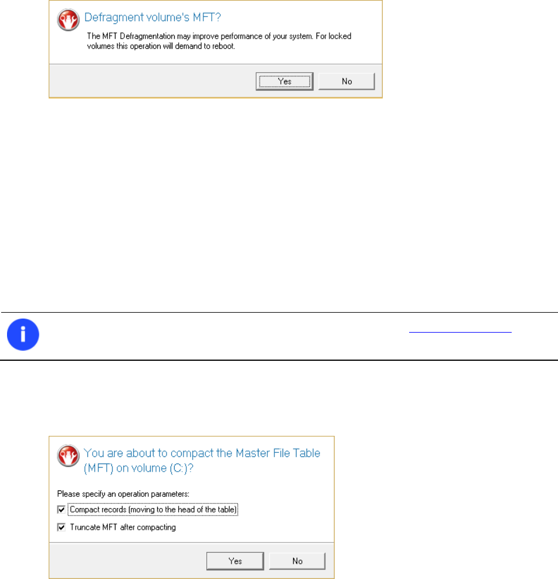
Task: Click the 'You are about to compact' heading
Action: 202,453
